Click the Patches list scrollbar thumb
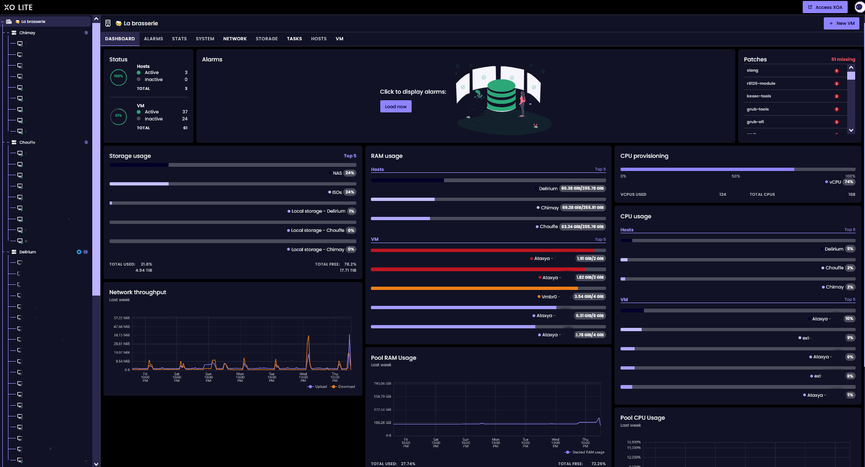 click(851, 75)
